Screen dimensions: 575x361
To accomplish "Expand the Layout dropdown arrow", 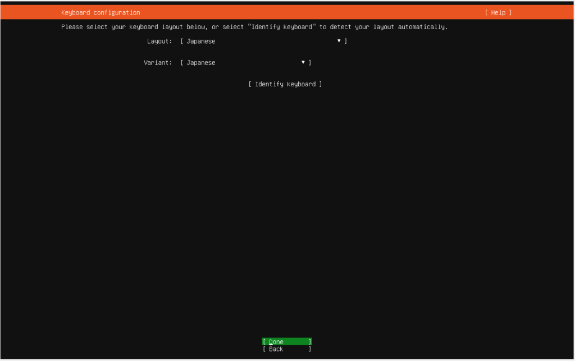I will (339, 41).
